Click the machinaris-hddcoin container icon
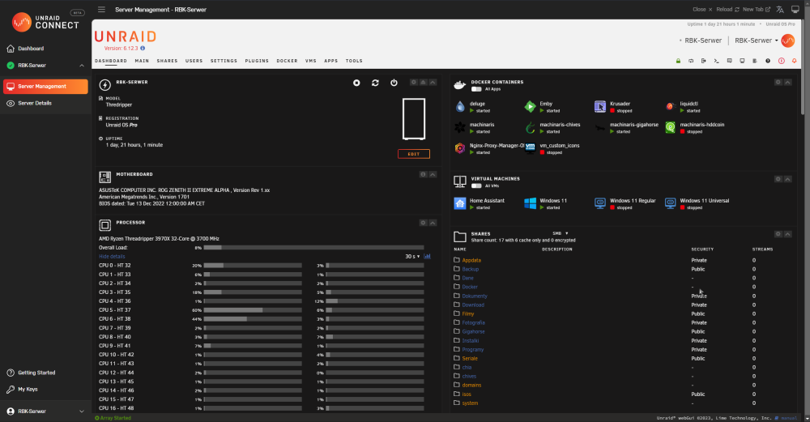The height and width of the screenshot is (422, 810). coord(670,127)
